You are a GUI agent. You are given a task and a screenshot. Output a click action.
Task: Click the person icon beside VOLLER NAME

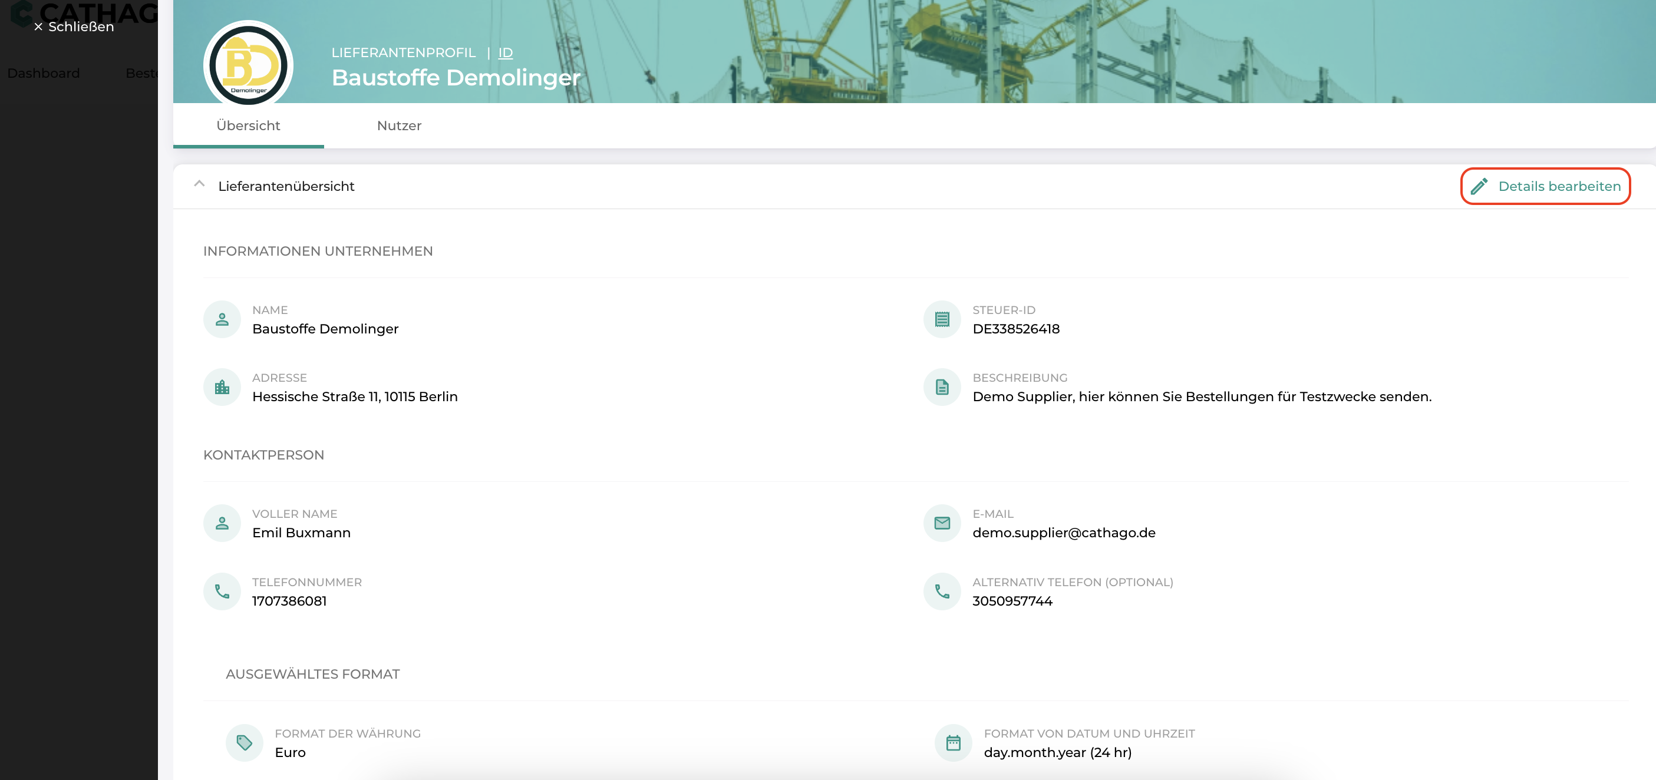pyautogui.click(x=222, y=523)
